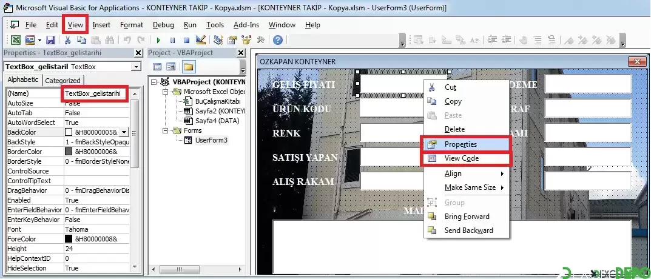Click the Copy icon in the standard toolbar
The width and height of the screenshot is (651, 279).
click(x=81, y=40)
